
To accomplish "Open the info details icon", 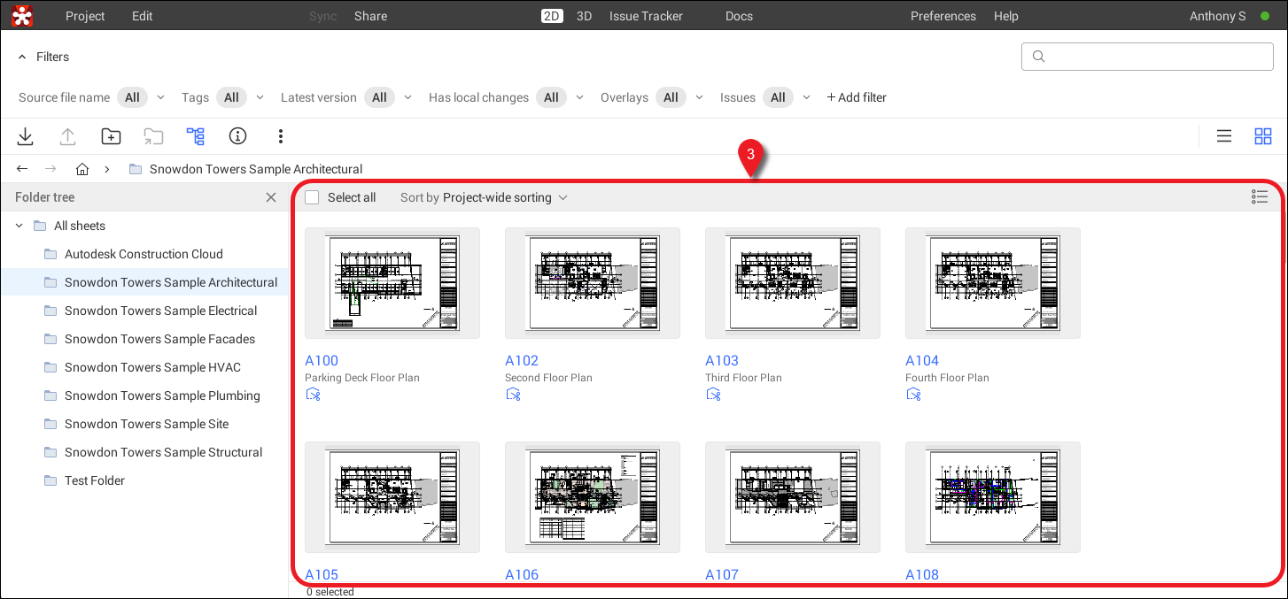I will point(237,136).
